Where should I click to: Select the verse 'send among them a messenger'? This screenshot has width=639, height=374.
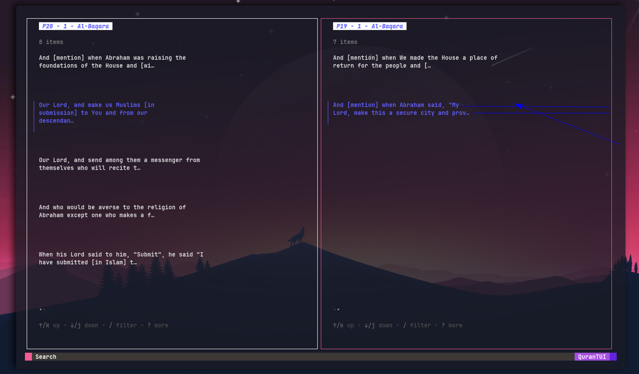pos(119,164)
